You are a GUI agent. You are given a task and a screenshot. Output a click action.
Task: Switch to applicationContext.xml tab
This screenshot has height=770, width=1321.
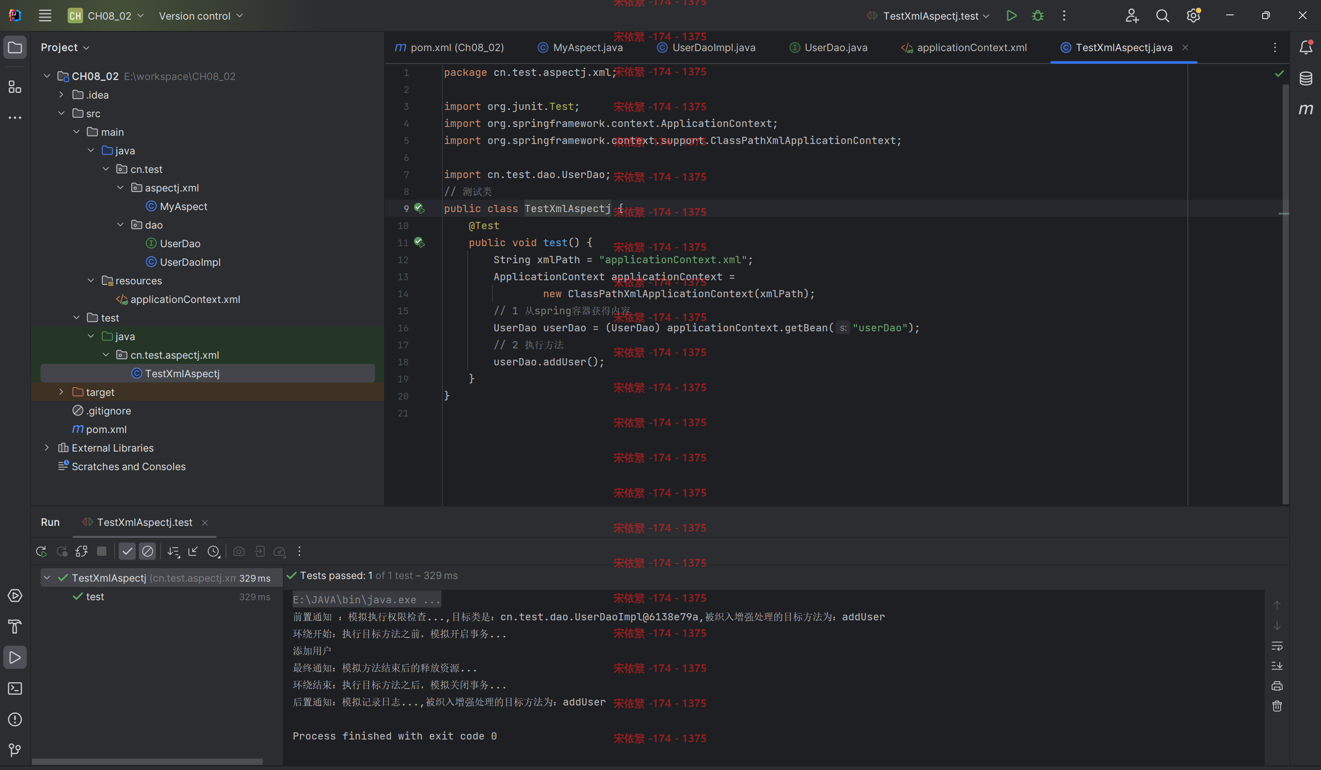coord(964,47)
